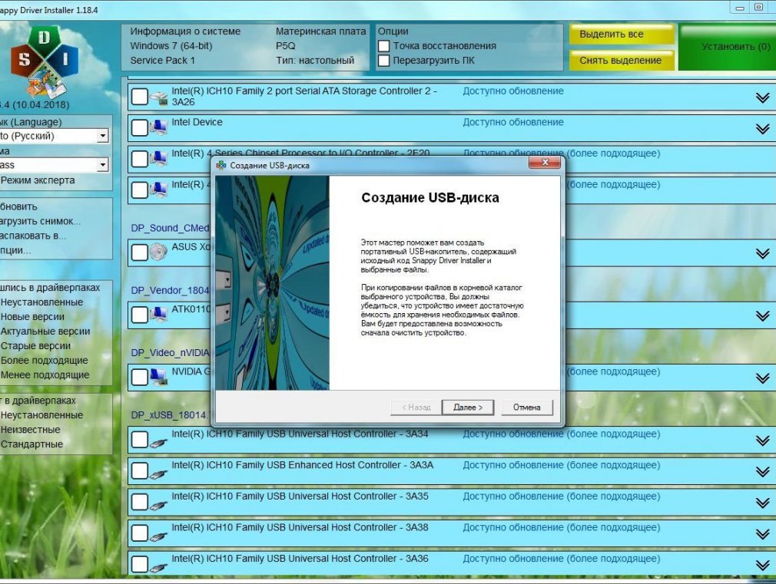Click the DP_xUSB driverpack header
This screenshot has width=776, height=584.
click(171, 415)
